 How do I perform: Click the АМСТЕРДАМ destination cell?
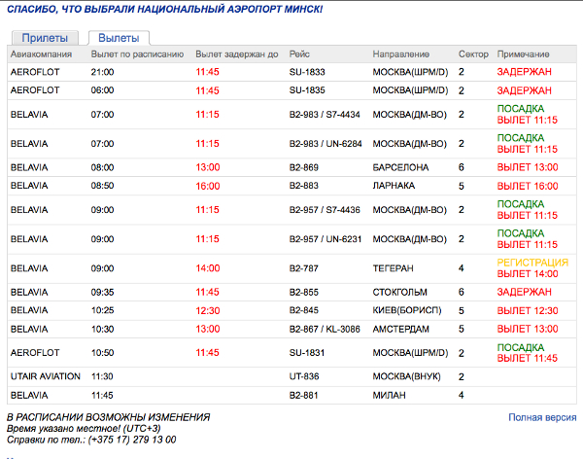402,329
